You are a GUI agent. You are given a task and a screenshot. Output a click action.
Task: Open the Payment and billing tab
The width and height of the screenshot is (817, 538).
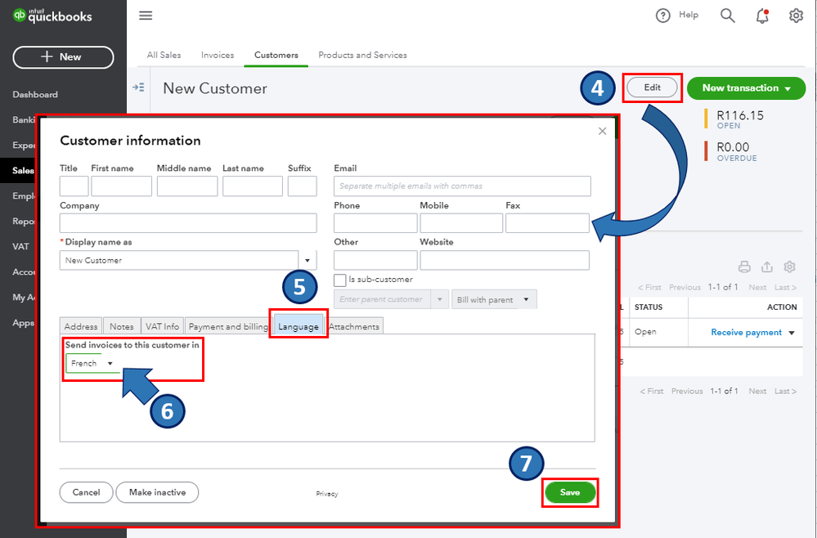(227, 326)
